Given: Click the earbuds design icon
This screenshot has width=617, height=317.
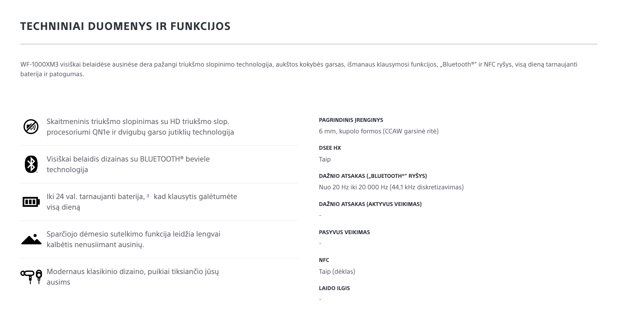Looking at the screenshot, I should pyautogui.click(x=31, y=277).
